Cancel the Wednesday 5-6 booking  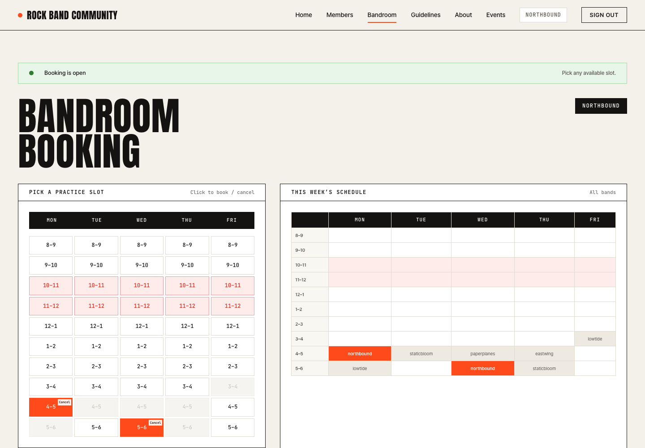tap(155, 423)
